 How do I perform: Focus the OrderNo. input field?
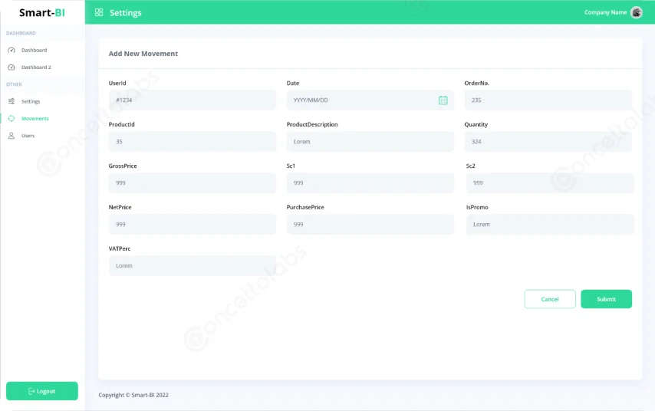548,100
